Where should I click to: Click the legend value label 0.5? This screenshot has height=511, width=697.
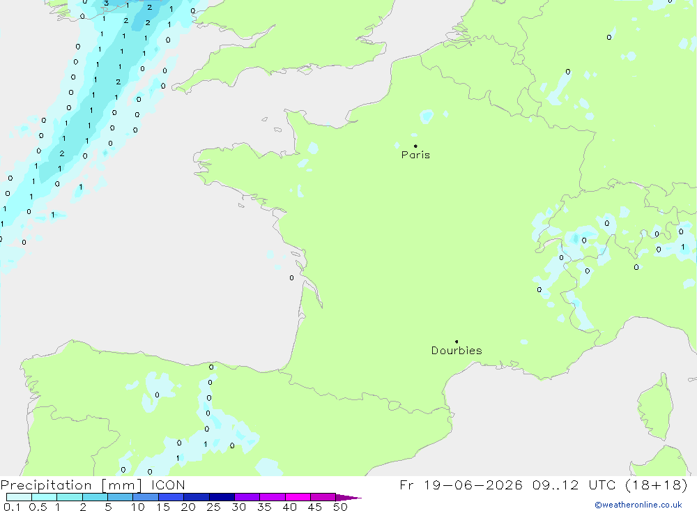38,507
